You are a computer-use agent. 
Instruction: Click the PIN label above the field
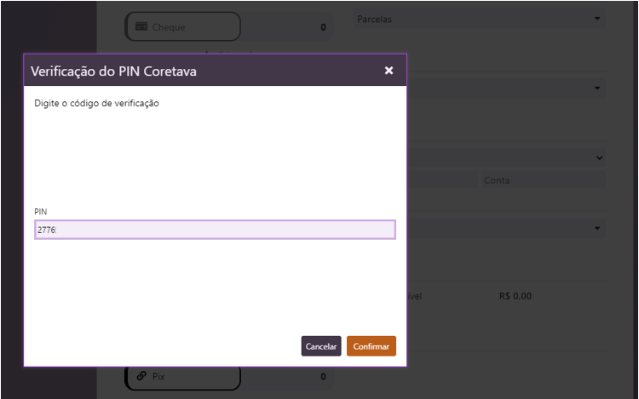point(41,212)
